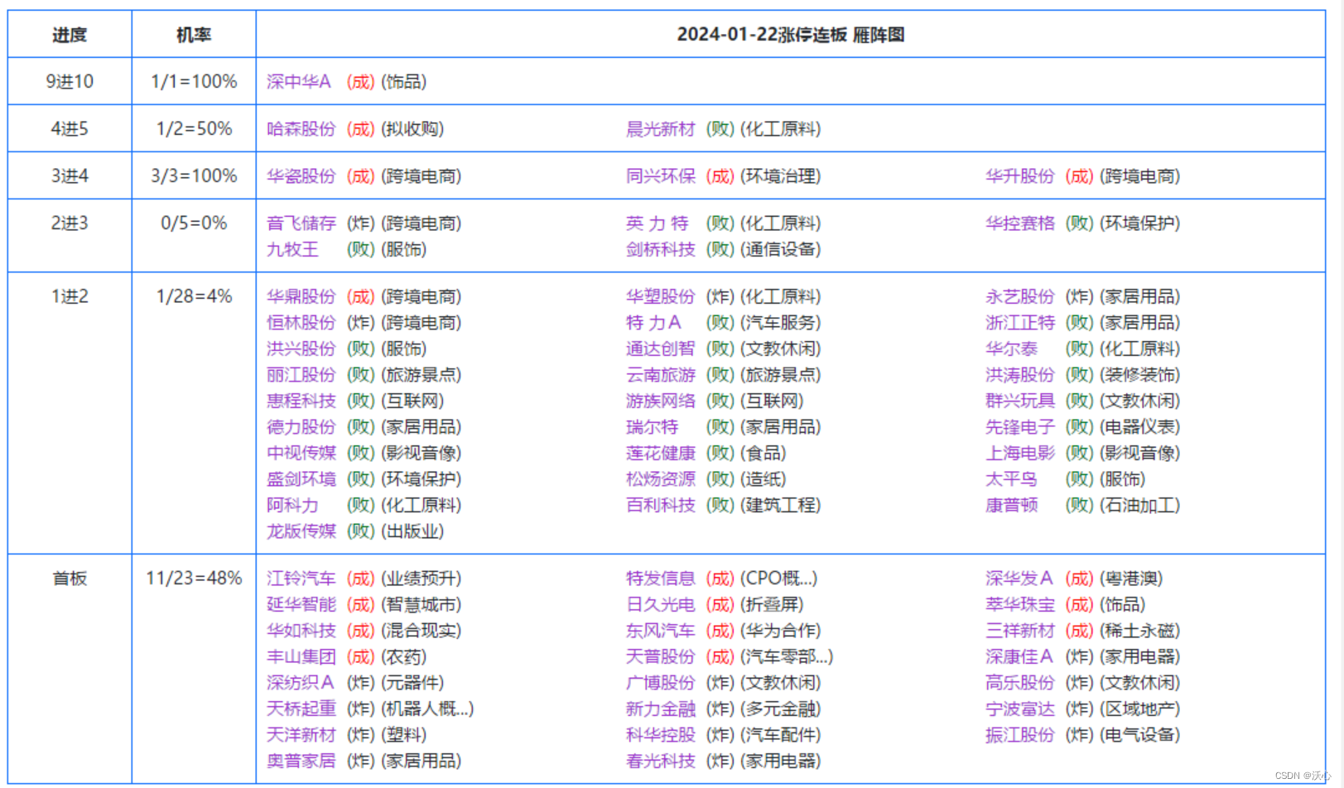Click the 剑桥科技 stock link

(661, 249)
